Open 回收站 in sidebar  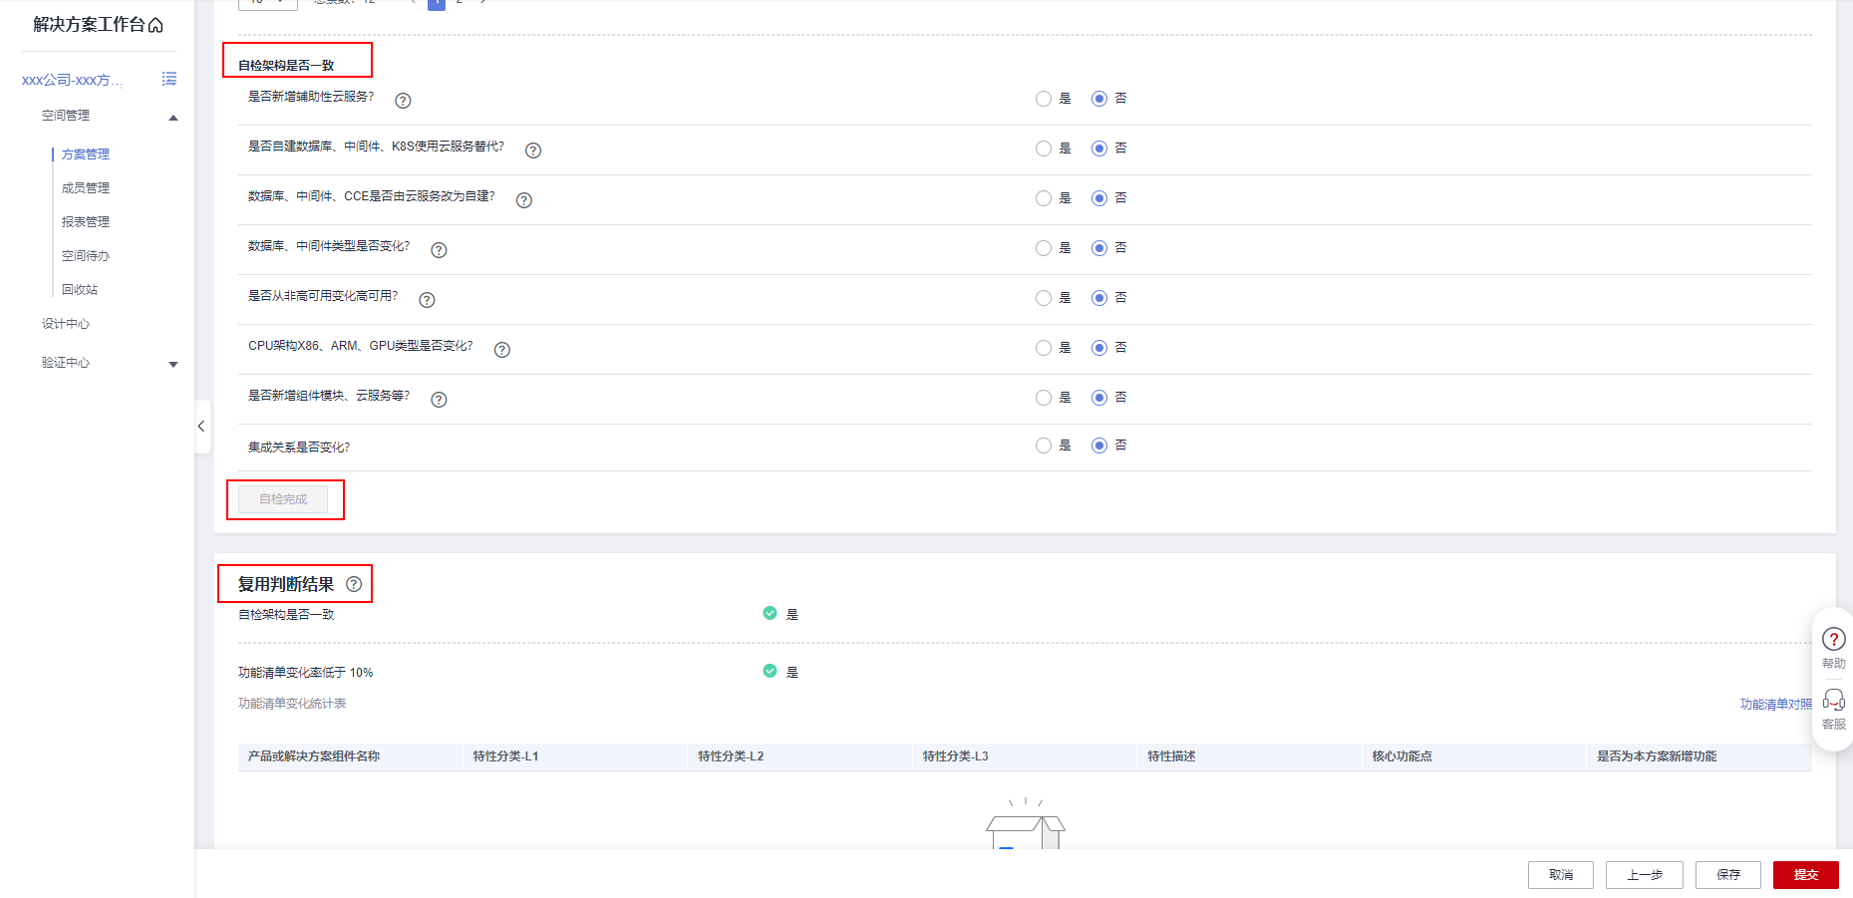(80, 290)
